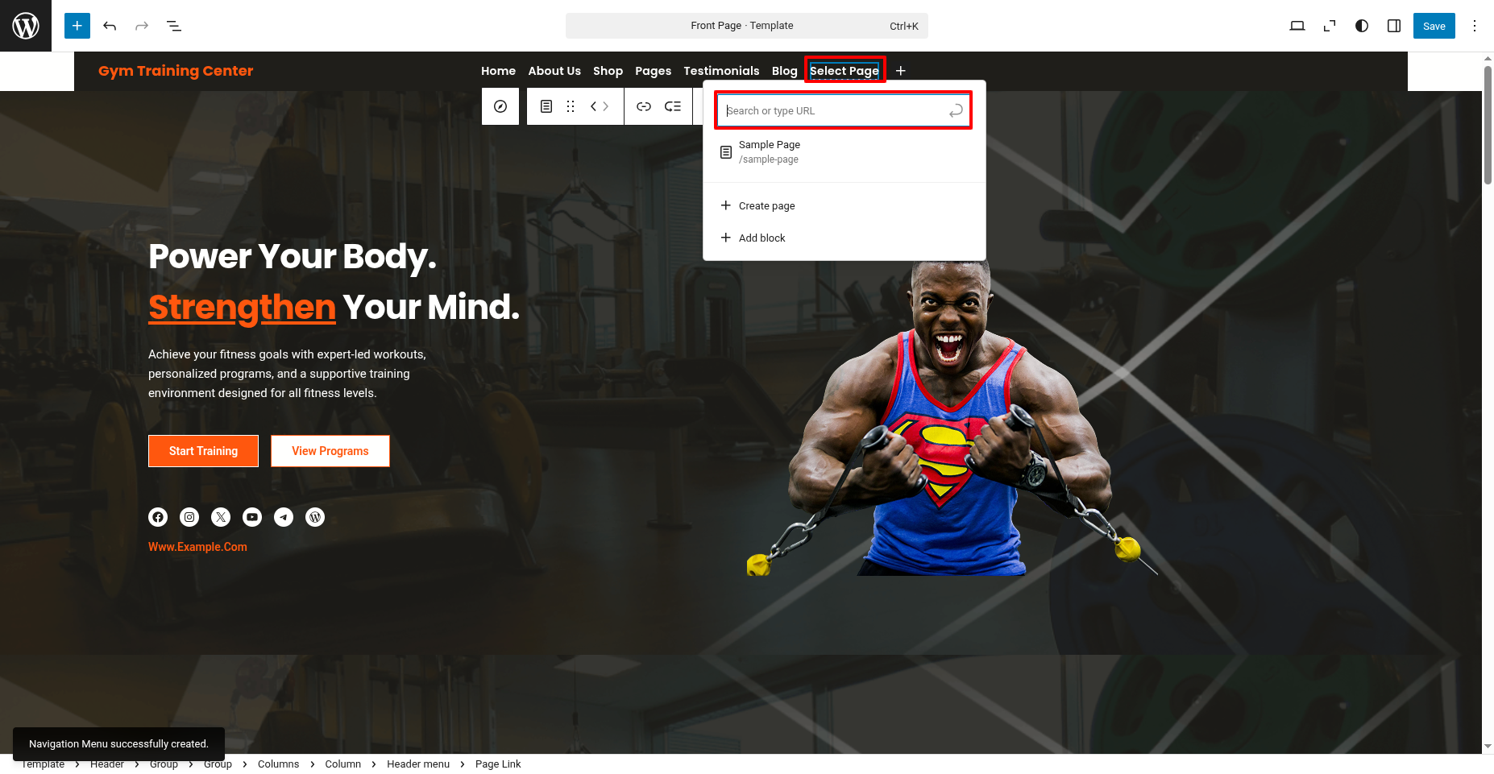The image size is (1494, 774).
Task: Toggle the Styles half-circle panel
Action: click(1362, 26)
